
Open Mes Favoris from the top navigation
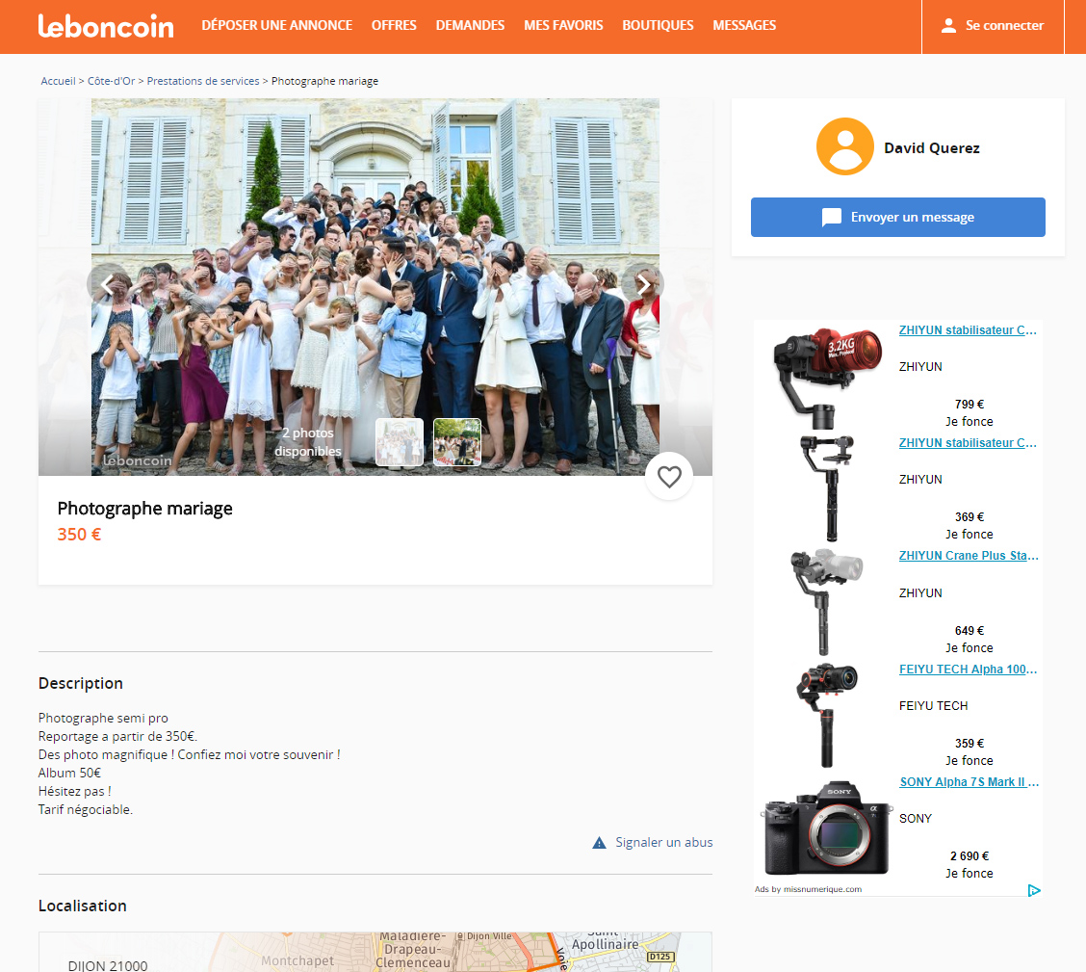pos(563,26)
